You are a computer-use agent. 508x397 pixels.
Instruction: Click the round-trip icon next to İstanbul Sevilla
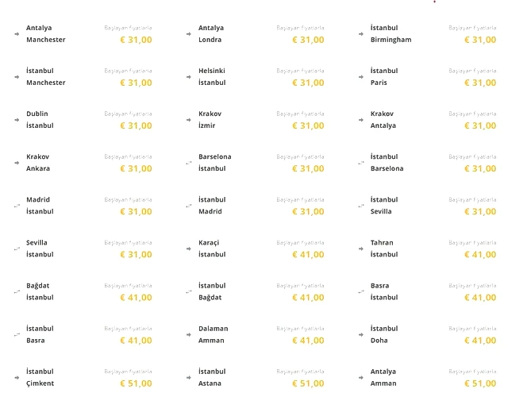[361, 206]
